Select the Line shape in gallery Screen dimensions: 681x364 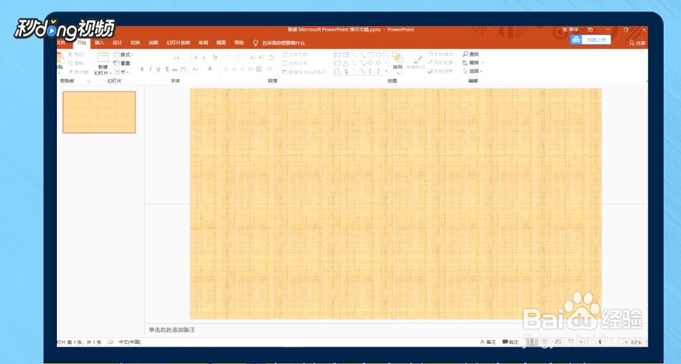click(x=354, y=55)
